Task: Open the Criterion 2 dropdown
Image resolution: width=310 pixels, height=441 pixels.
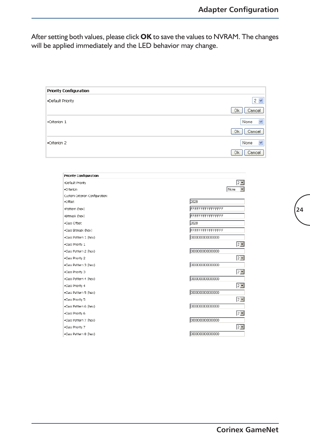Action: point(252,143)
